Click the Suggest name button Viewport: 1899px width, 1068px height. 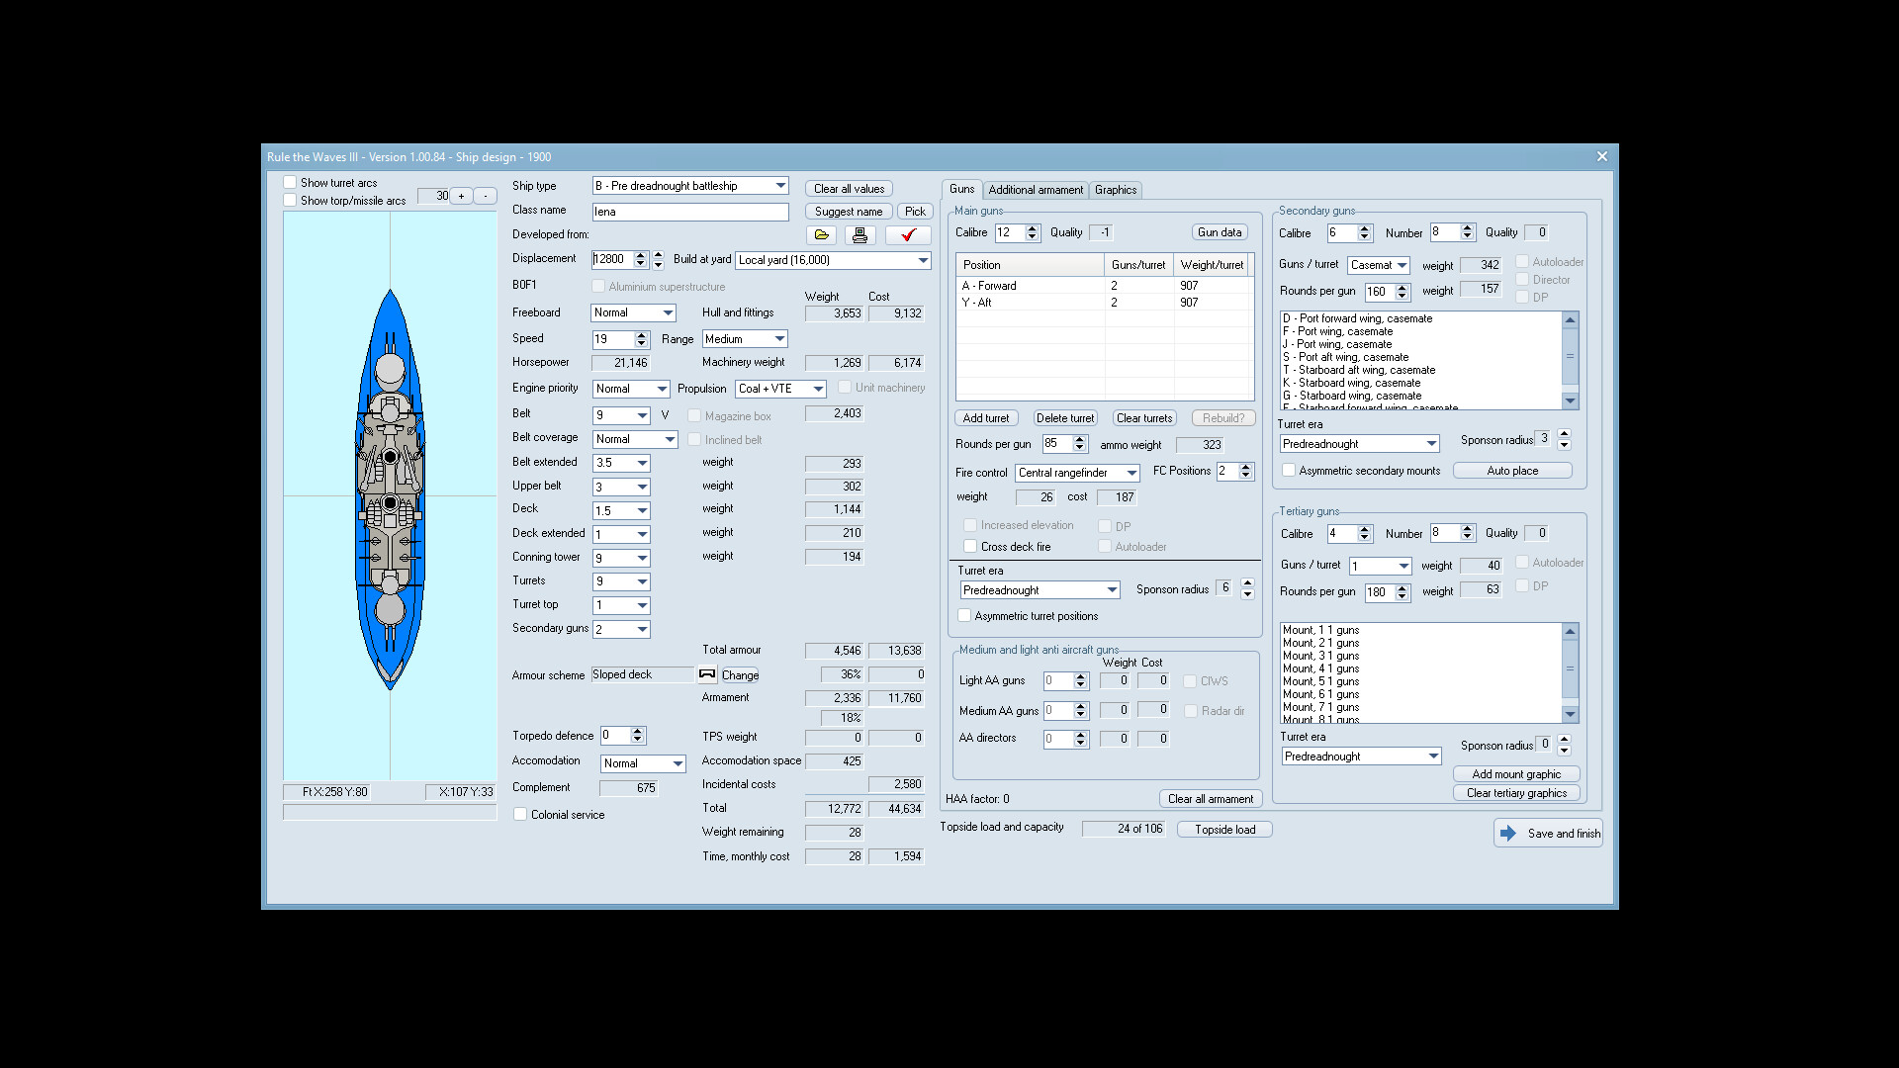pos(848,211)
